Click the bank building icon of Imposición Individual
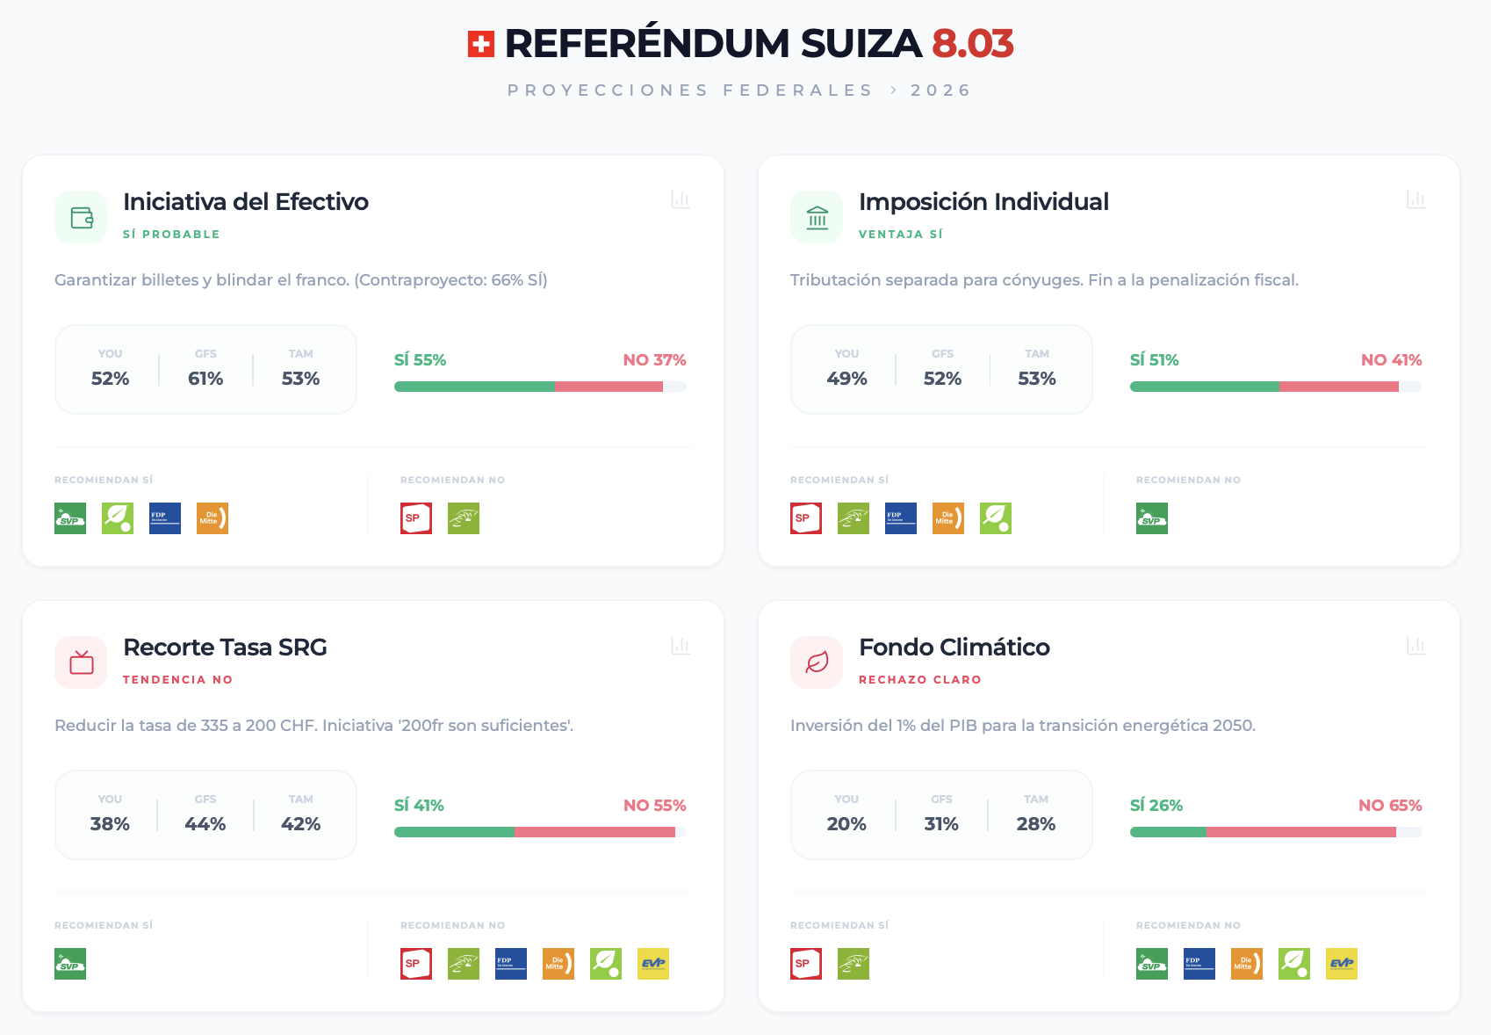 [x=817, y=217]
